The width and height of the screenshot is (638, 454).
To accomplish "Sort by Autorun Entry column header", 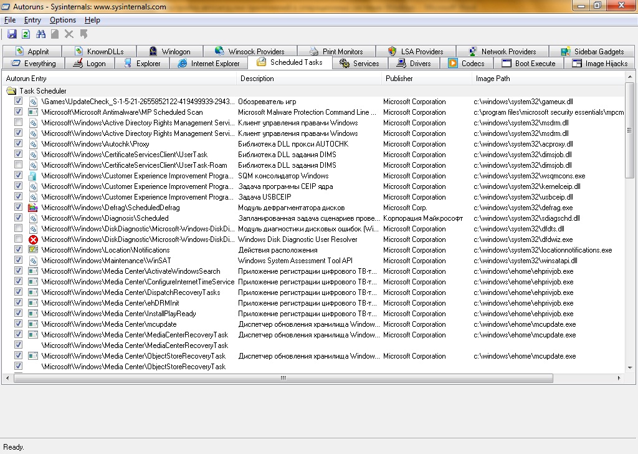I will [119, 79].
